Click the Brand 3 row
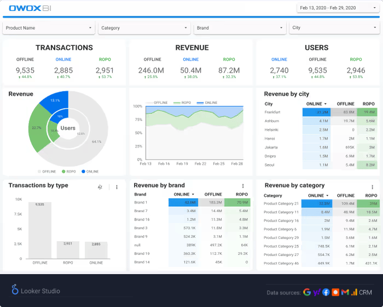The height and width of the screenshot is (307, 383). tap(192, 228)
